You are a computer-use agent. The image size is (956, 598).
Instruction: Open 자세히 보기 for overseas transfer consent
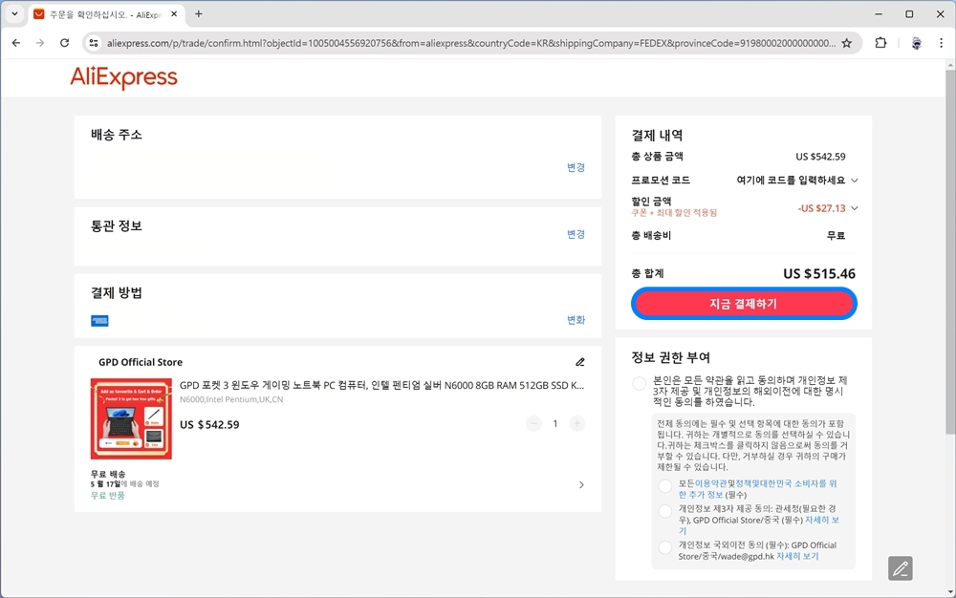pyautogui.click(x=797, y=556)
